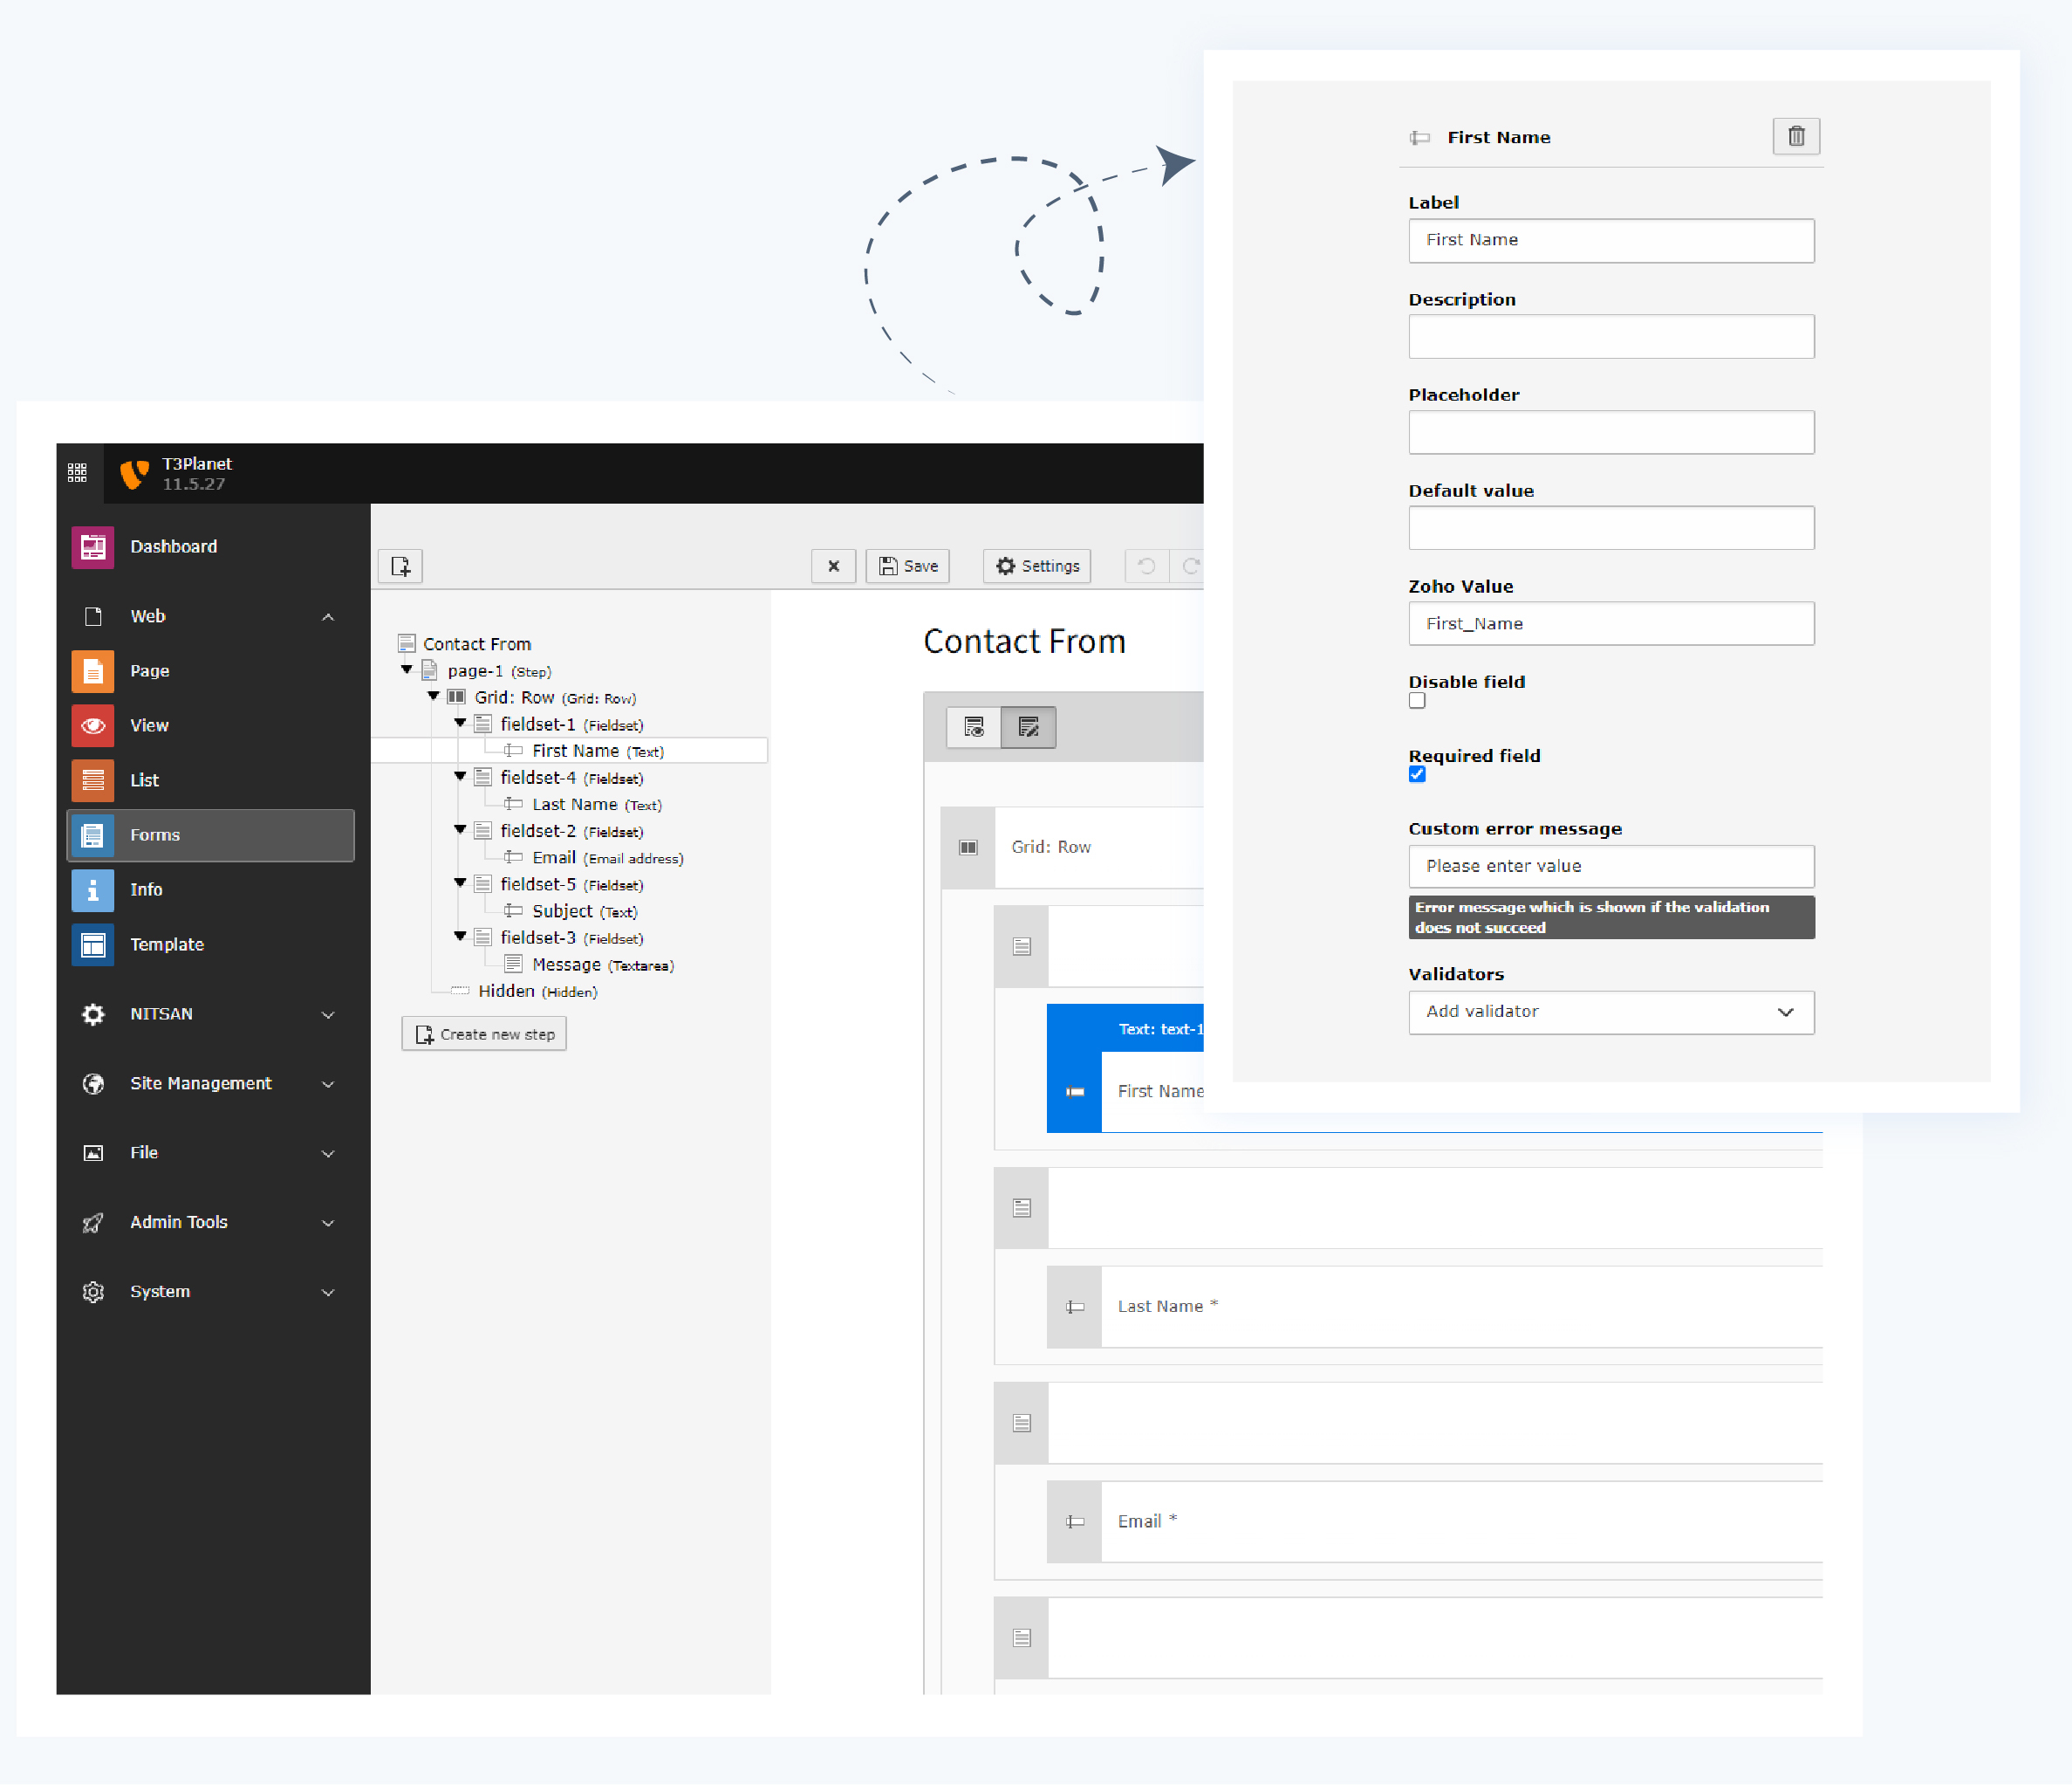Screen dimensions: 2072x1785
Task: Enable the Disable field checkbox
Action: pos(1417,700)
